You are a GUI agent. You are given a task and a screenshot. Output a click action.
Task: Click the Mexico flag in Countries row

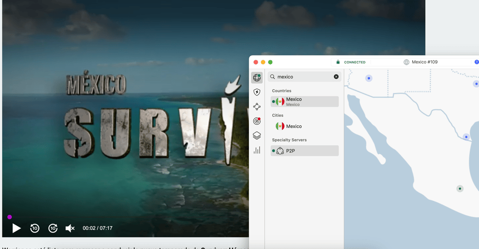(280, 102)
